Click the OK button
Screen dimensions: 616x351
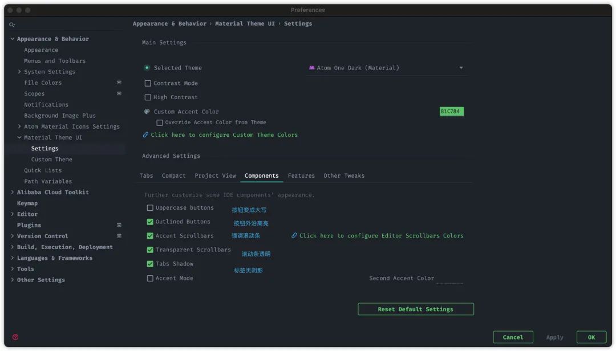pos(591,337)
